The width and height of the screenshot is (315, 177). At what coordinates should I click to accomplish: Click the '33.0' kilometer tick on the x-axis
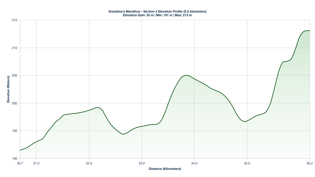[141, 163]
